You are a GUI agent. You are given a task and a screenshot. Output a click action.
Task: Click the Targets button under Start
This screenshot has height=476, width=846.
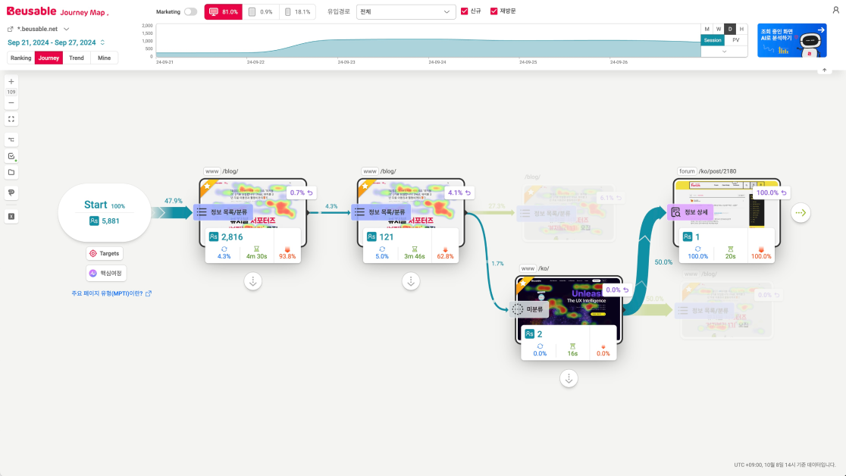click(105, 254)
